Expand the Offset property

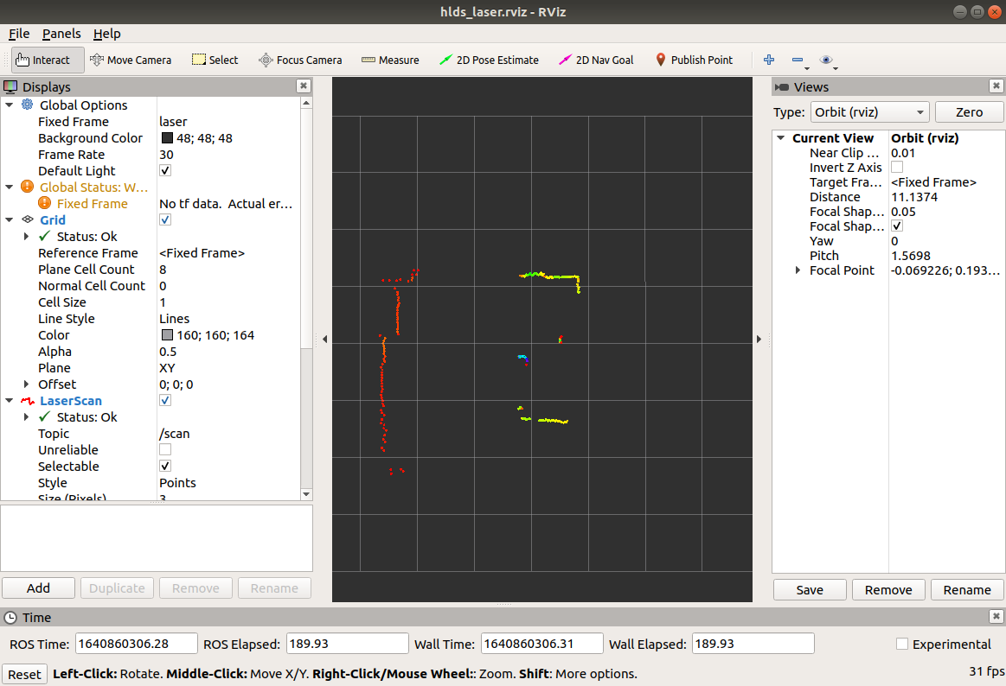[x=26, y=384]
